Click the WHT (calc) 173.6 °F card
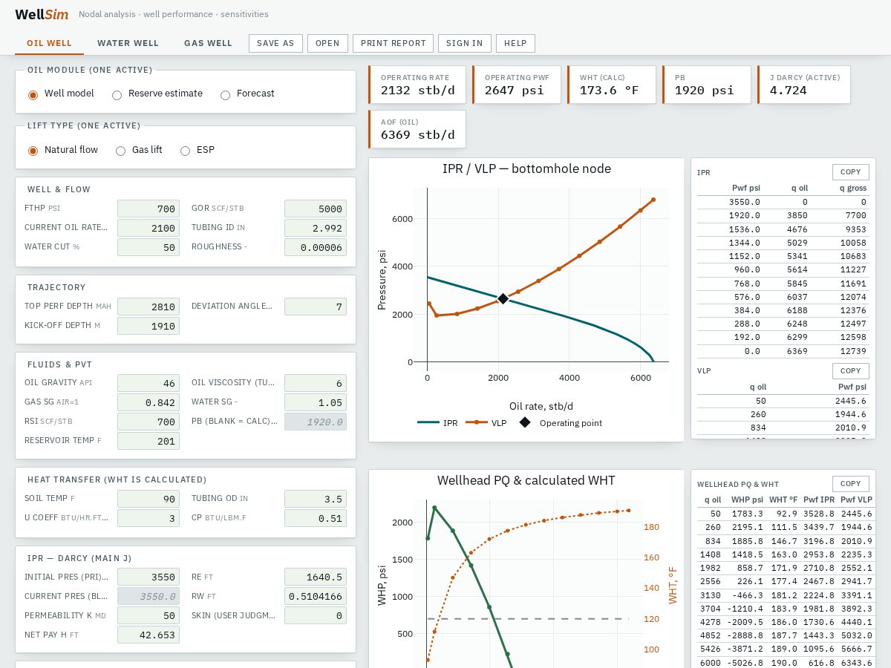 click(612, 85)
